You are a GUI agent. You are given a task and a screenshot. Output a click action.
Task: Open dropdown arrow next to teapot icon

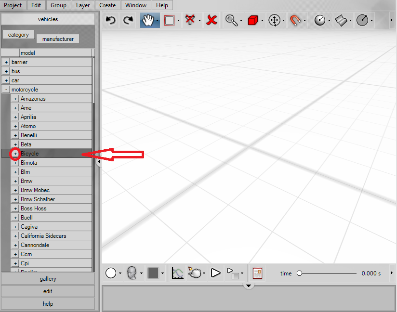tap(204, 273)
